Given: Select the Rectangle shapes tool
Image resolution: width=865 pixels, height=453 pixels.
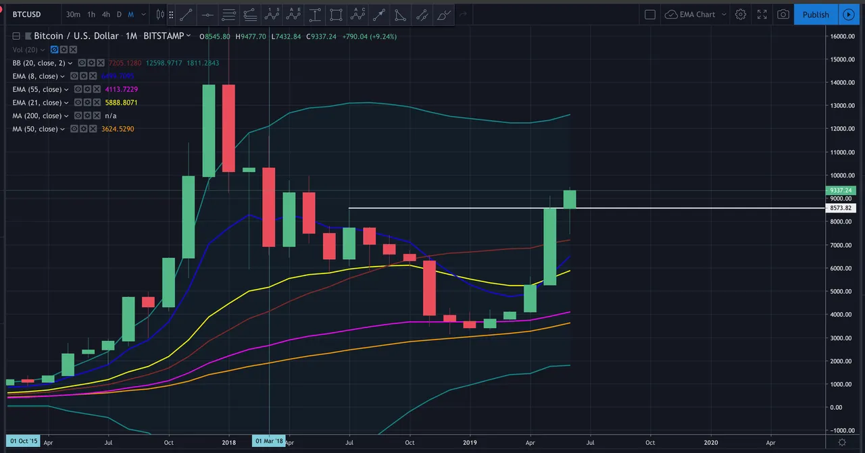Looking at the screenshot, I should 336,14.
